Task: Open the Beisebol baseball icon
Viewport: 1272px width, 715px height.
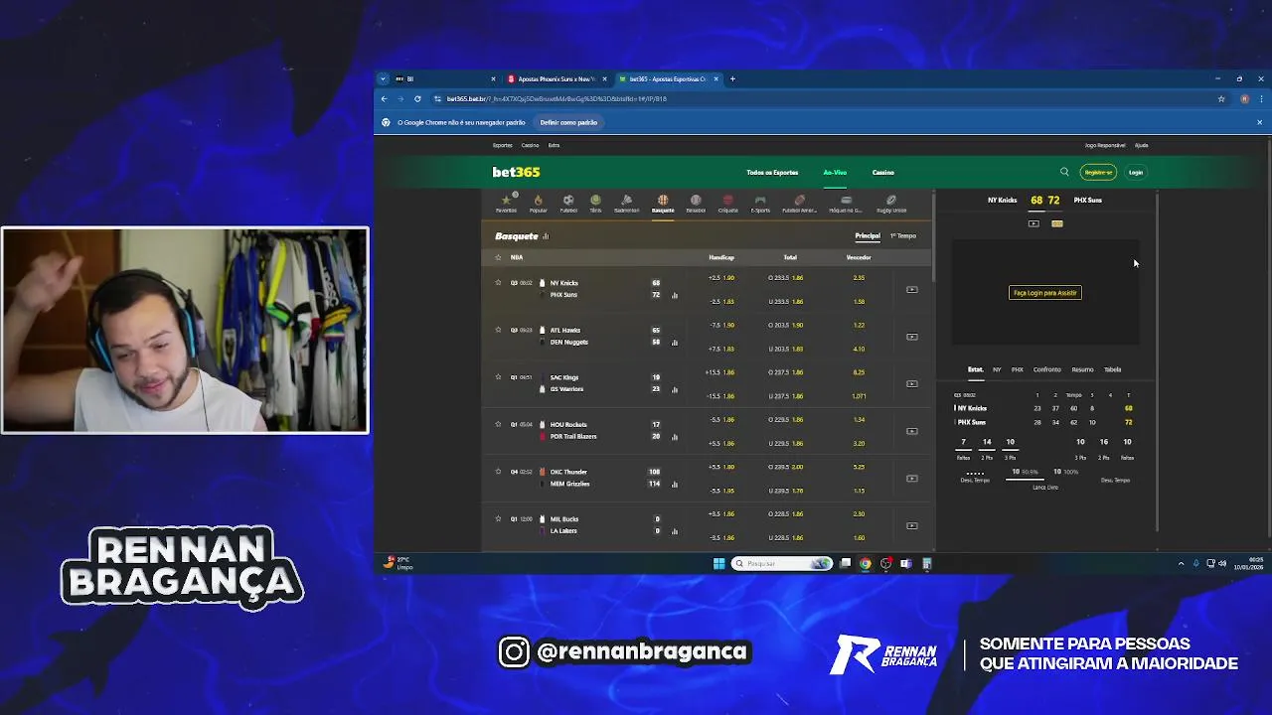Action: tap(696, 202)
